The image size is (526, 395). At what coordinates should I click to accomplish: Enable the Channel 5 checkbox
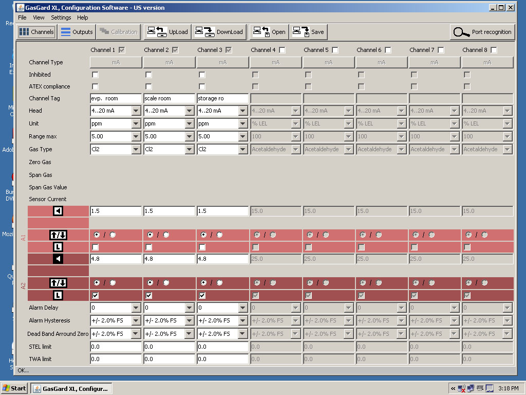[x=335, y=50]
